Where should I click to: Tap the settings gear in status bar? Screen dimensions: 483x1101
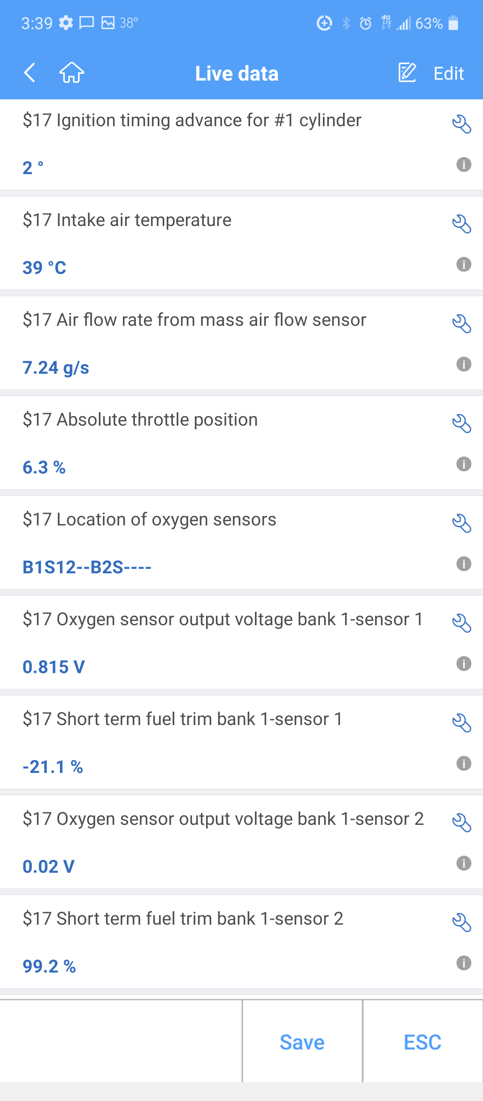pos(66,23)
